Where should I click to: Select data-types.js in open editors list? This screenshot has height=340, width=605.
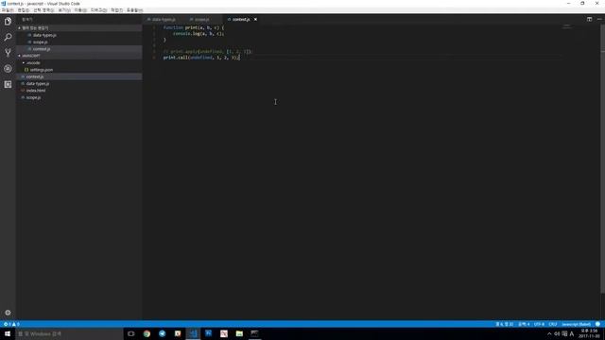44,35
